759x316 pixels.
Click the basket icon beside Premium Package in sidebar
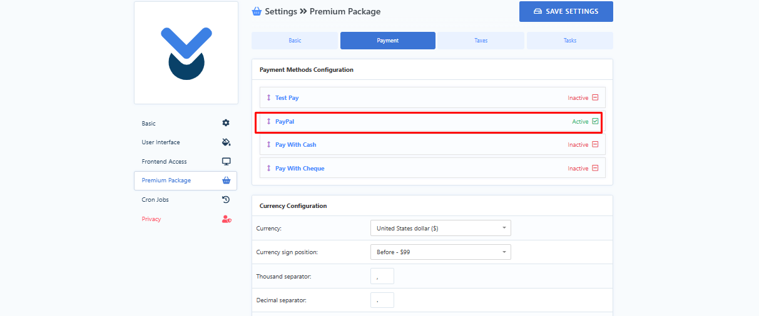(227, 180)
